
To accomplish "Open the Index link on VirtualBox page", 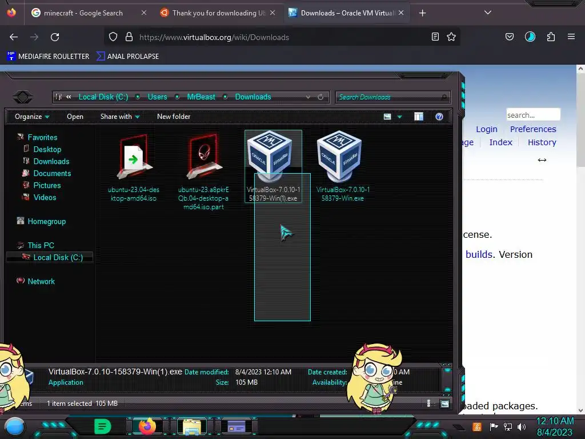I will coord(500,142).
